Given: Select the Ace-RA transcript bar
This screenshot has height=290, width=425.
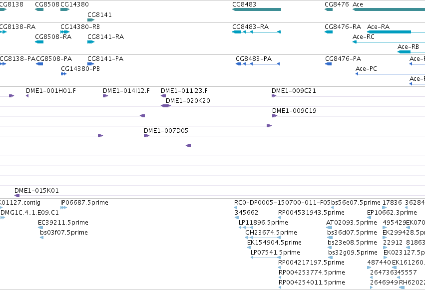Looking at the screenshot, I should (x=389, y=32).
